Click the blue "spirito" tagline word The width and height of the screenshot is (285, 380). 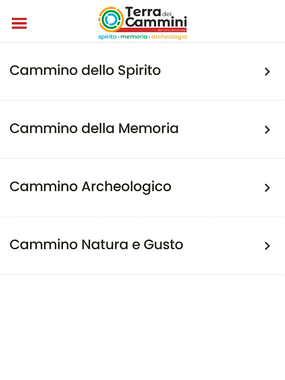(107, 37)
